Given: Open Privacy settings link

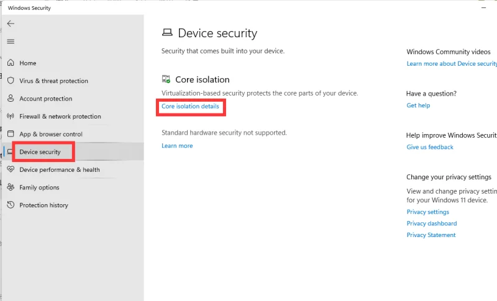Looking at the screenshot, I should click(x=427, y=212).
